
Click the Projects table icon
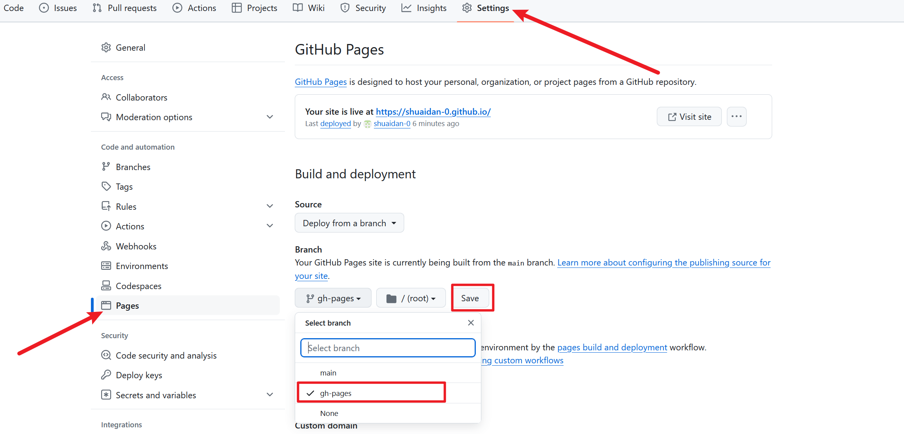pos(237,8)
